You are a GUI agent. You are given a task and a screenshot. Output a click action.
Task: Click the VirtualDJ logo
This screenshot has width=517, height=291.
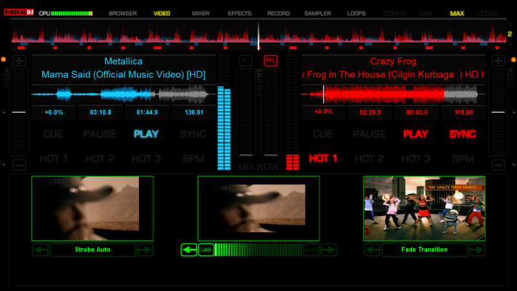click(19, 12)
